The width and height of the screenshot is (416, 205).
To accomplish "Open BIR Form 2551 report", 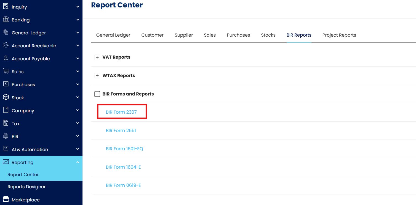I will click(121, 130).
